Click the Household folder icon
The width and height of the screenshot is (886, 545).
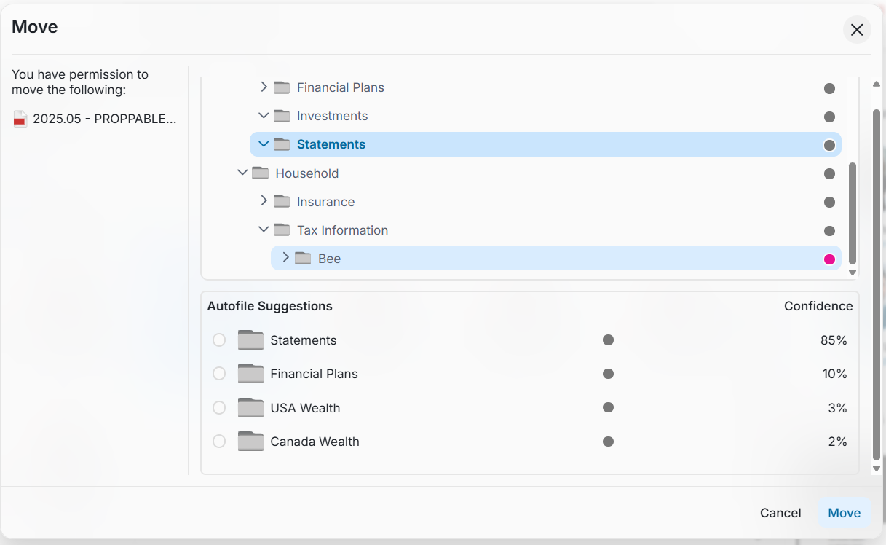pos(260,173)
